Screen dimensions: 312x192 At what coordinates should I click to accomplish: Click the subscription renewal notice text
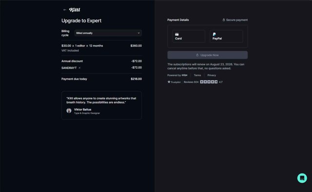tap(206, 66)
